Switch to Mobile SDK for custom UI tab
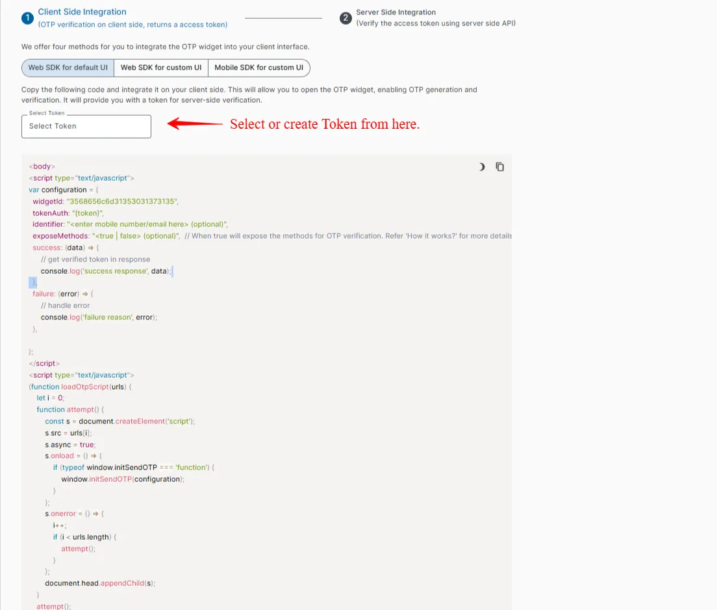Screen dimensions: 717x610 tap(259, 68)
